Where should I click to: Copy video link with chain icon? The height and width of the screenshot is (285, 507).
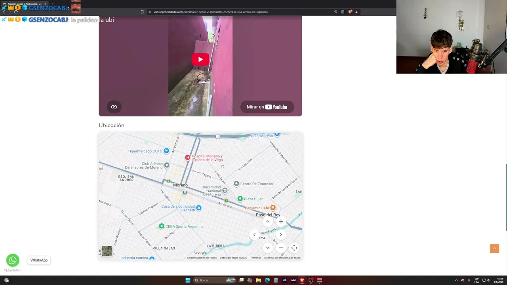tap(114, 107)
